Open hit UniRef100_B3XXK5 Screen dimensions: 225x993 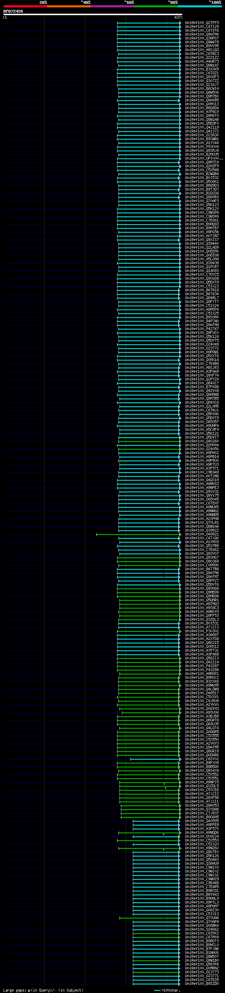201,69
